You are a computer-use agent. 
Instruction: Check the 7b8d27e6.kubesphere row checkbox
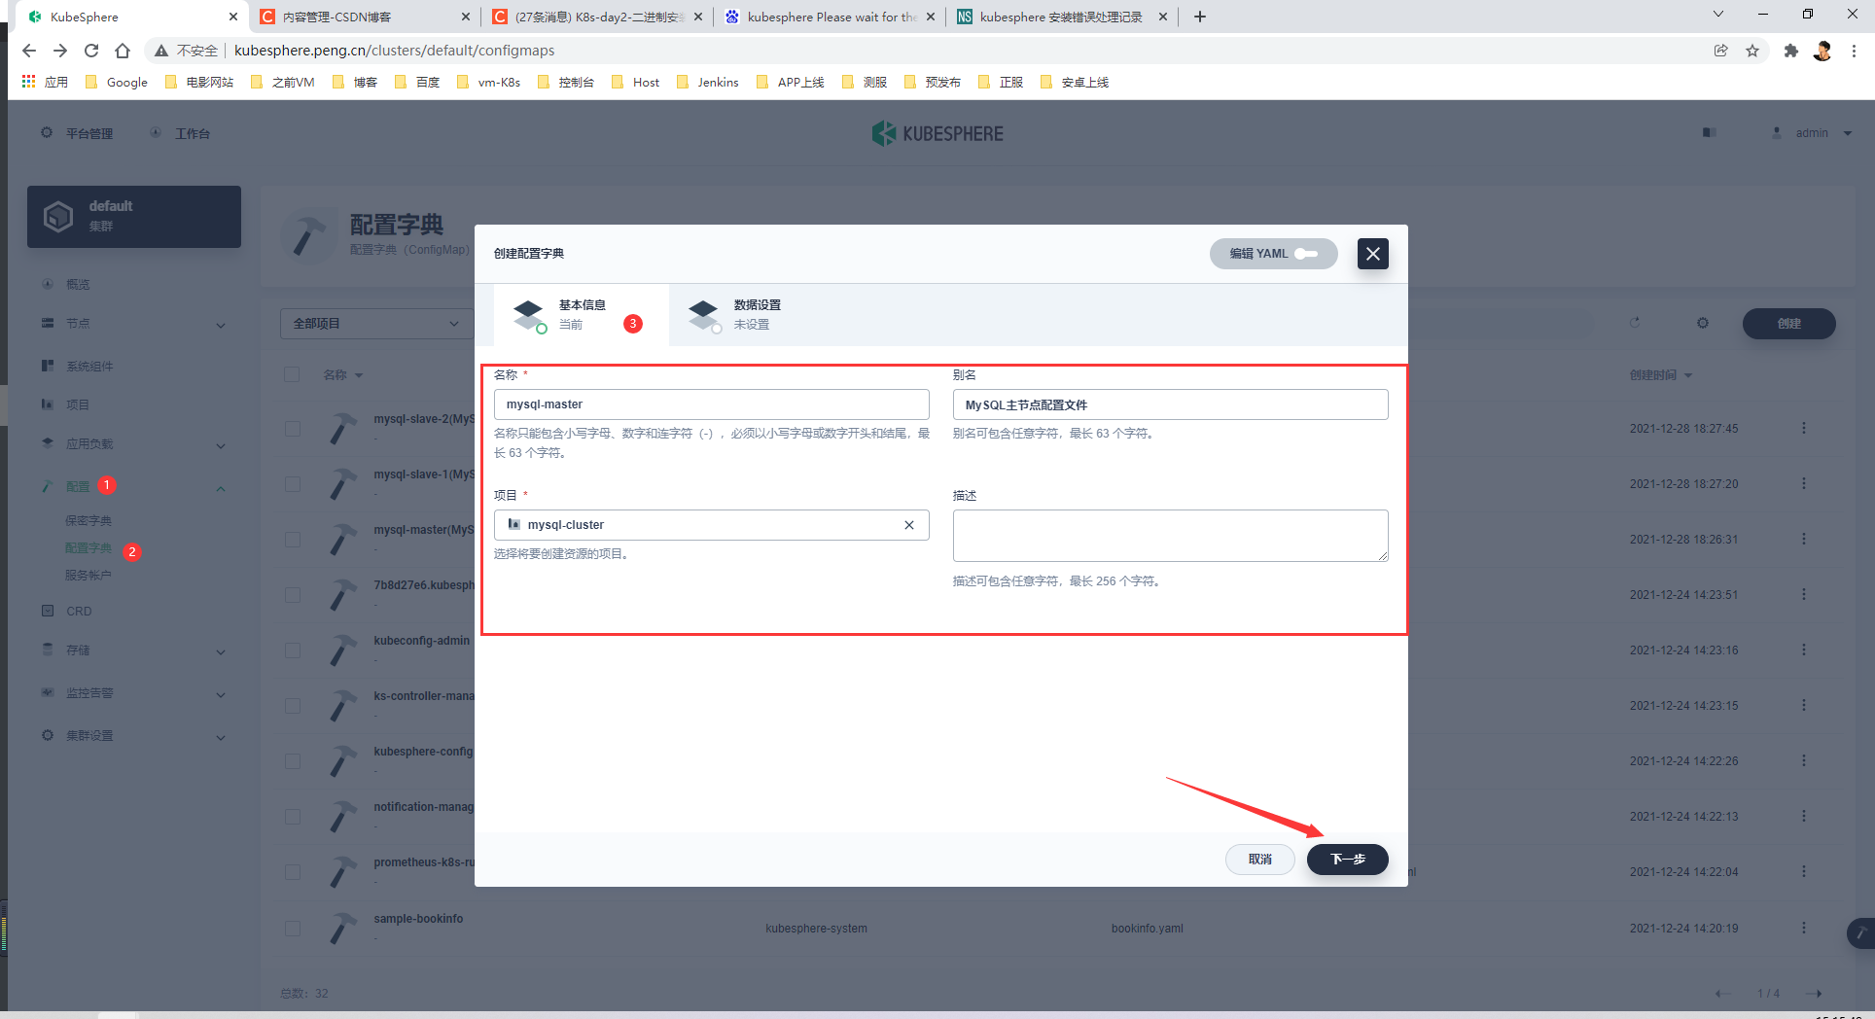click(292, 595)
